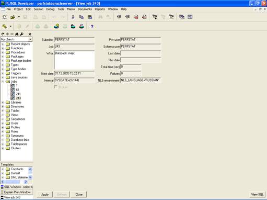267x200 pixels.
Task: Click the database icon with red top
Action: coord(82,26)
